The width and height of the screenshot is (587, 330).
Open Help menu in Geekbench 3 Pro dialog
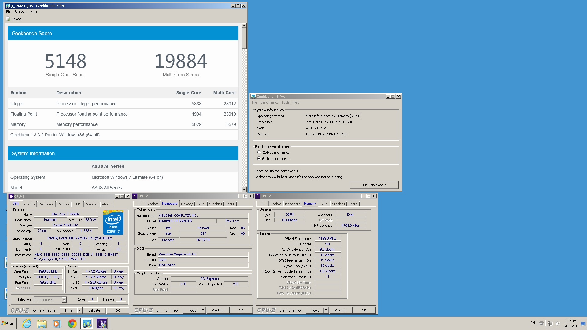(x=296, y=102)
